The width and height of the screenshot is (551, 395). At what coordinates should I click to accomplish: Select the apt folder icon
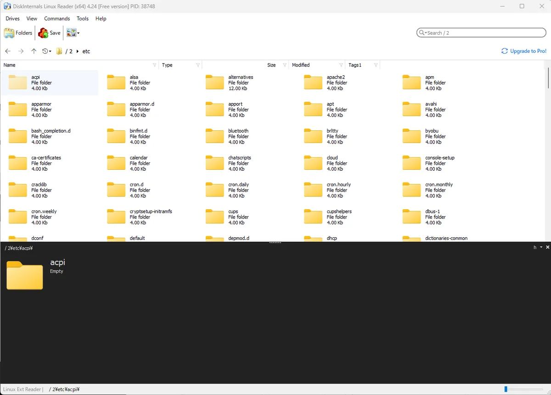tap(313, 109)
